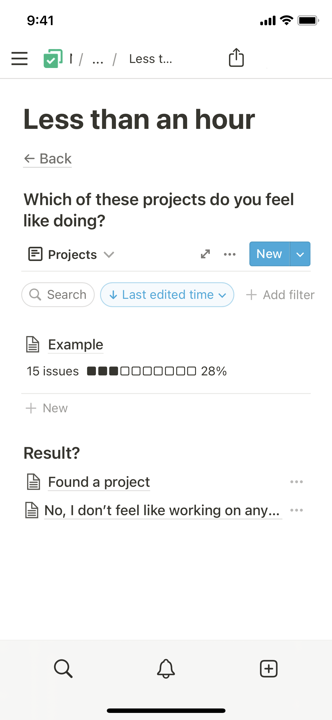The image size is (332, 720).
Task: Click the Example progress bar
Action: pos(142,371)
